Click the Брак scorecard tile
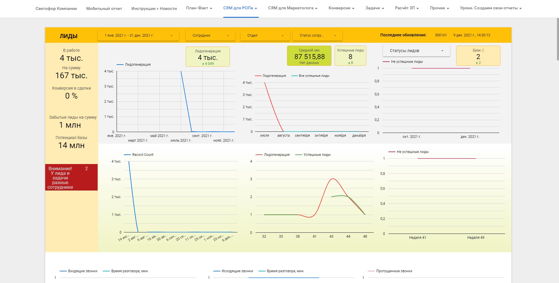Screen dimensions: 559x283 coord(478,56)
